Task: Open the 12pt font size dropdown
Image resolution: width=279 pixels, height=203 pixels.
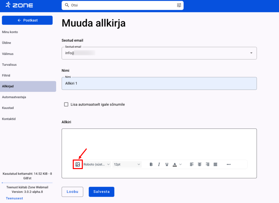Action: point(127,165)
